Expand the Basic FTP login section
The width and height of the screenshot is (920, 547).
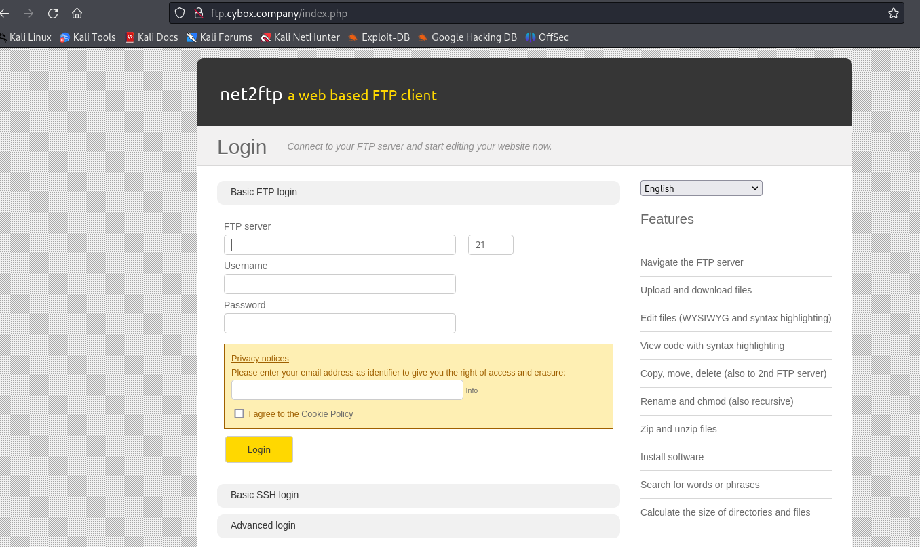pyautogui.click(x=419, y=193)
